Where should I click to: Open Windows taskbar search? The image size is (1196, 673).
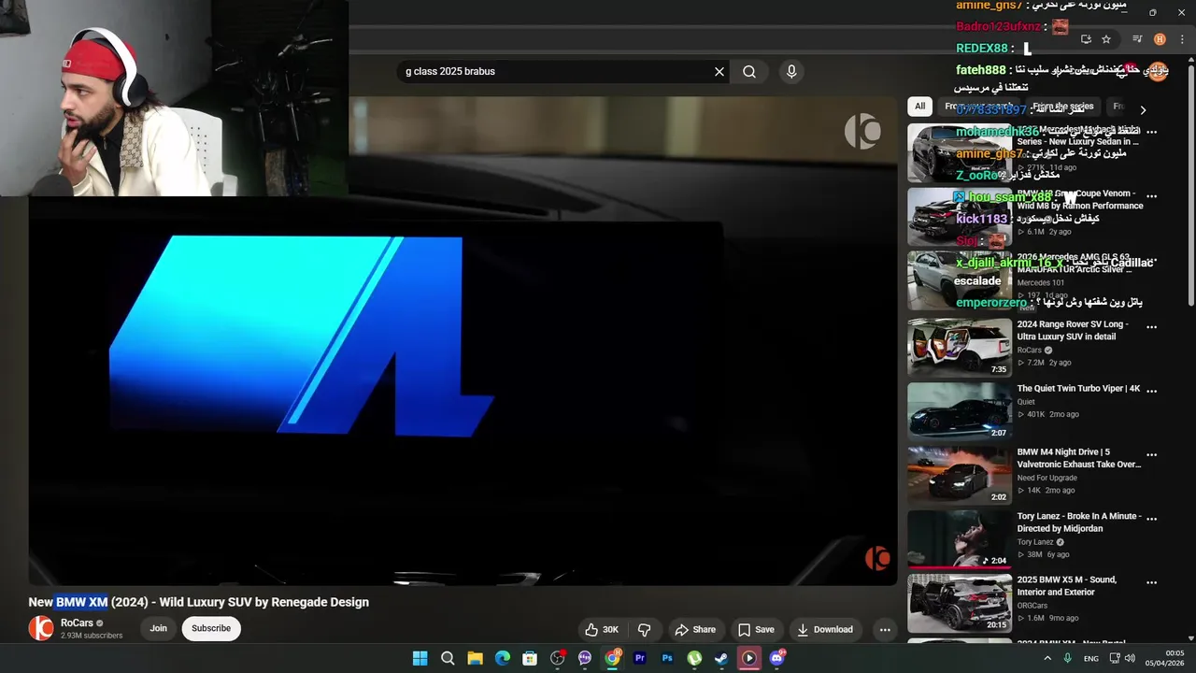point(448,658)
